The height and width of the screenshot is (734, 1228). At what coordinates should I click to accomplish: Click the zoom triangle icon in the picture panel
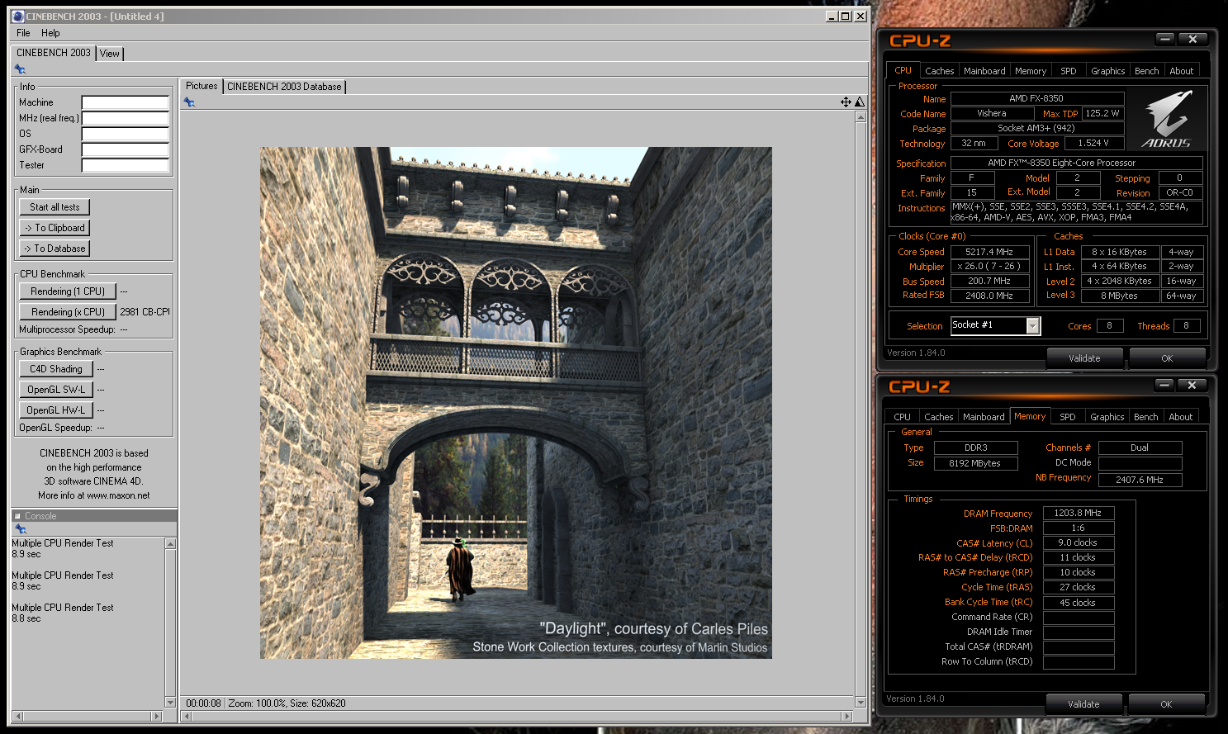860,102
